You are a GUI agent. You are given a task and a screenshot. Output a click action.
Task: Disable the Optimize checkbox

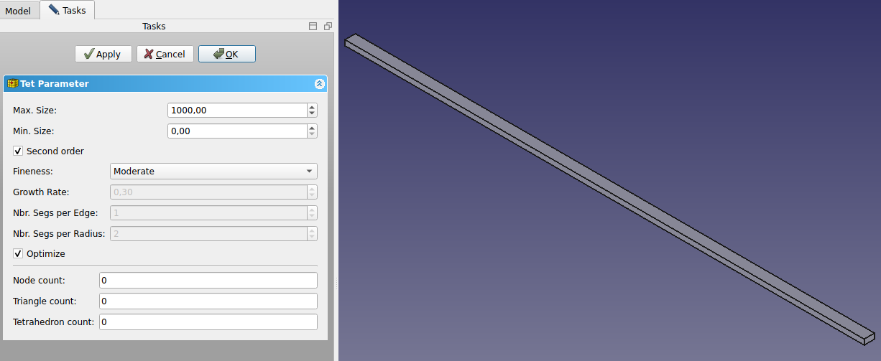coord(18,254)
